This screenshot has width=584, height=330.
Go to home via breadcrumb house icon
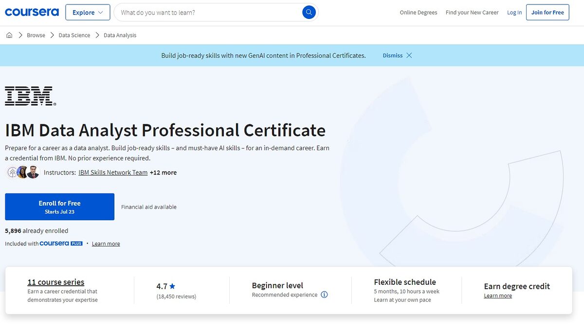coord(9,35)
